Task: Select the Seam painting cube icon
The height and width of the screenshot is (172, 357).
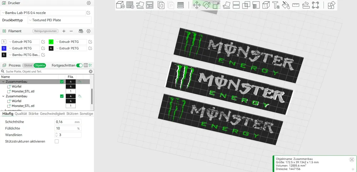Action: (x=266, y=5)
